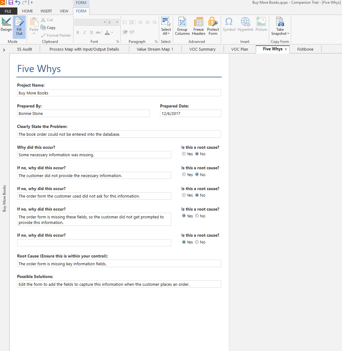
Task: Click the empty fifth why input field
Action: point(94,243)
